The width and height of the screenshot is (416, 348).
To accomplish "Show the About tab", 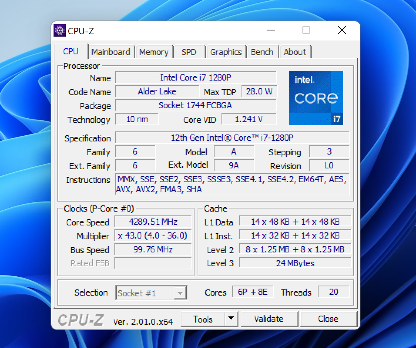I will 295,52.
